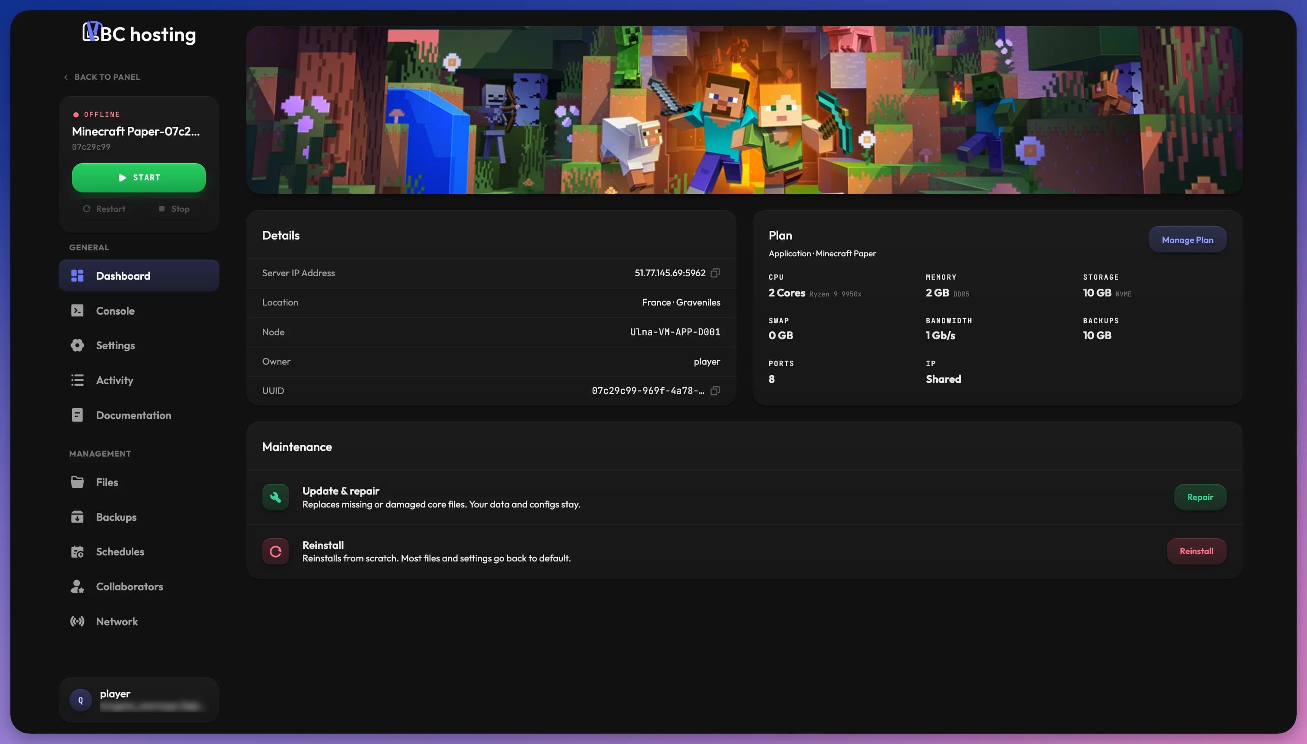Click the Documentation page icon

(x=77, y=415)
